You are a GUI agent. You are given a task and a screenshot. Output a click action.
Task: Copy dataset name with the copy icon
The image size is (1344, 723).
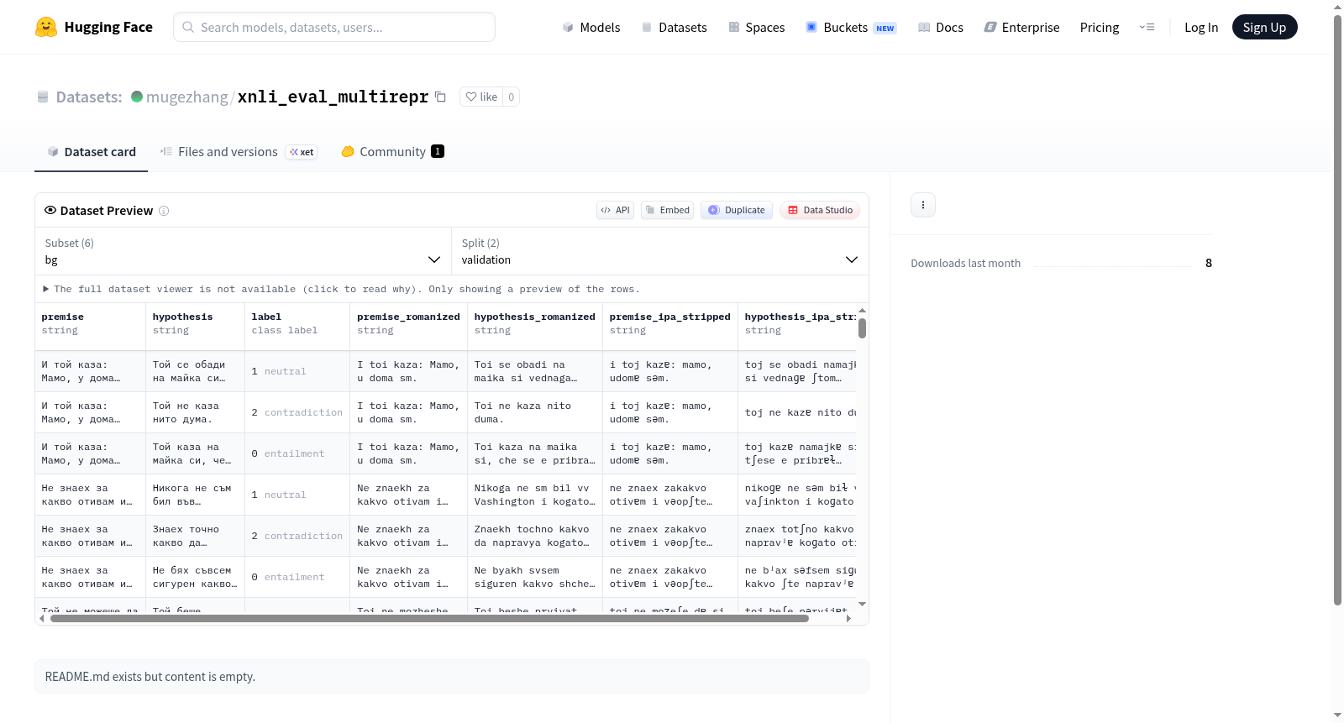440,97
